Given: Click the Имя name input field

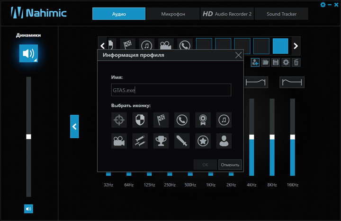Looking at the screenshot, I should click(x=171, y=90).
